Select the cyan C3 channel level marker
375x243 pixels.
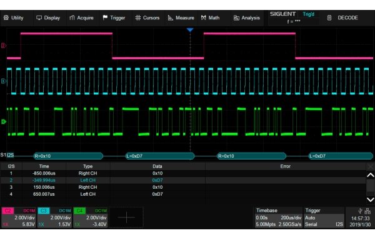pyautogui.click(x=3, y=81)
